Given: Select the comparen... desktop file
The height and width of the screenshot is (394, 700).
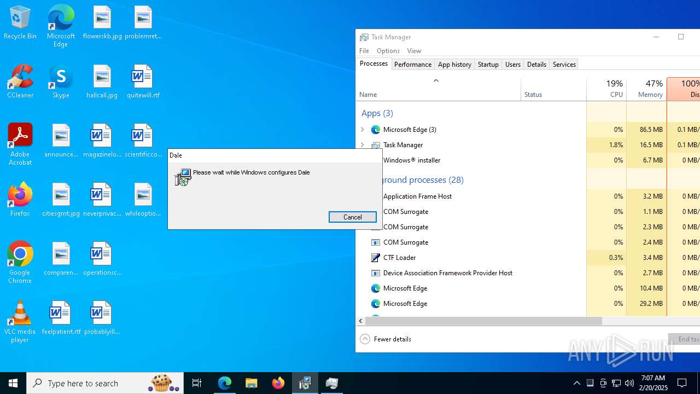Looking at the screenshot, I should (61, 259).
